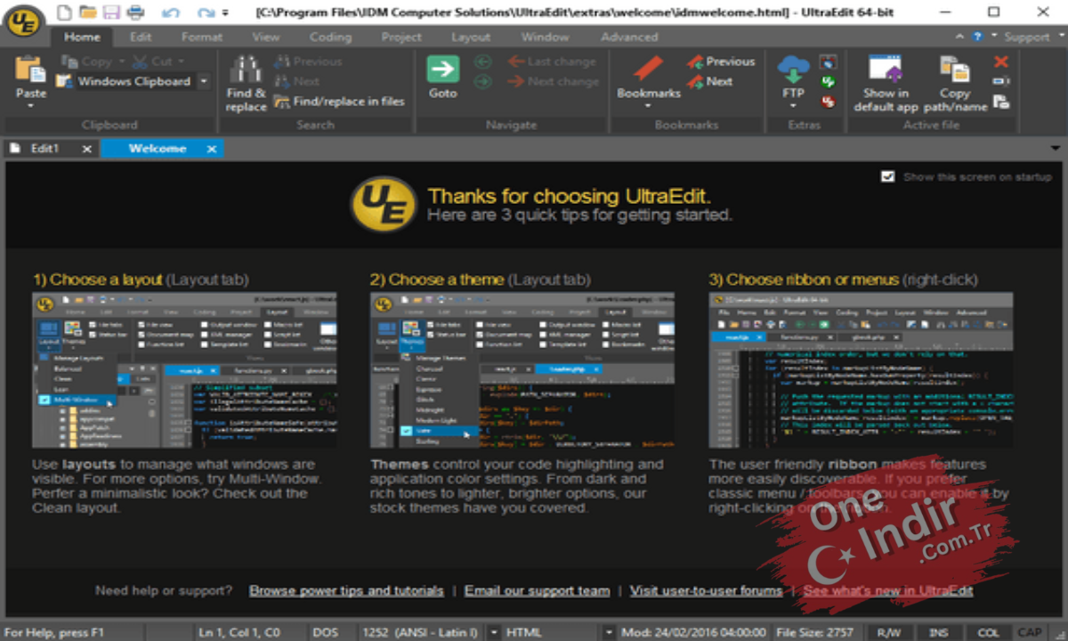
Task: Jump to Previous bookmark
Action: pyautogui.click(x=721, y=61)
